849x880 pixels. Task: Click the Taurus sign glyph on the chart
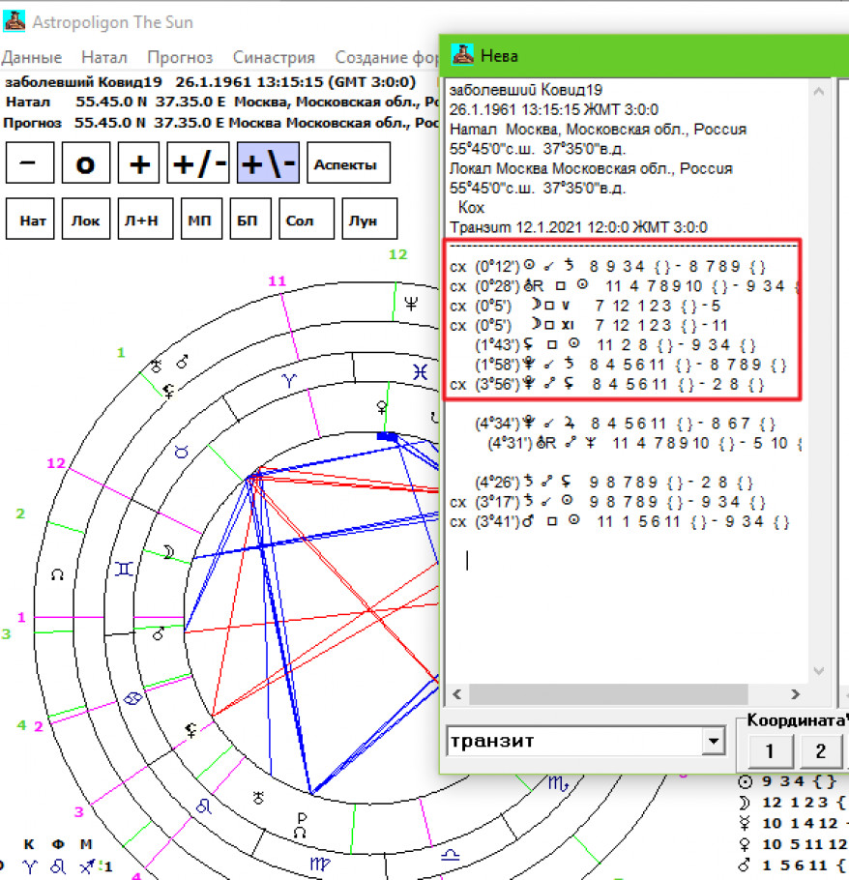click(181, 452)
